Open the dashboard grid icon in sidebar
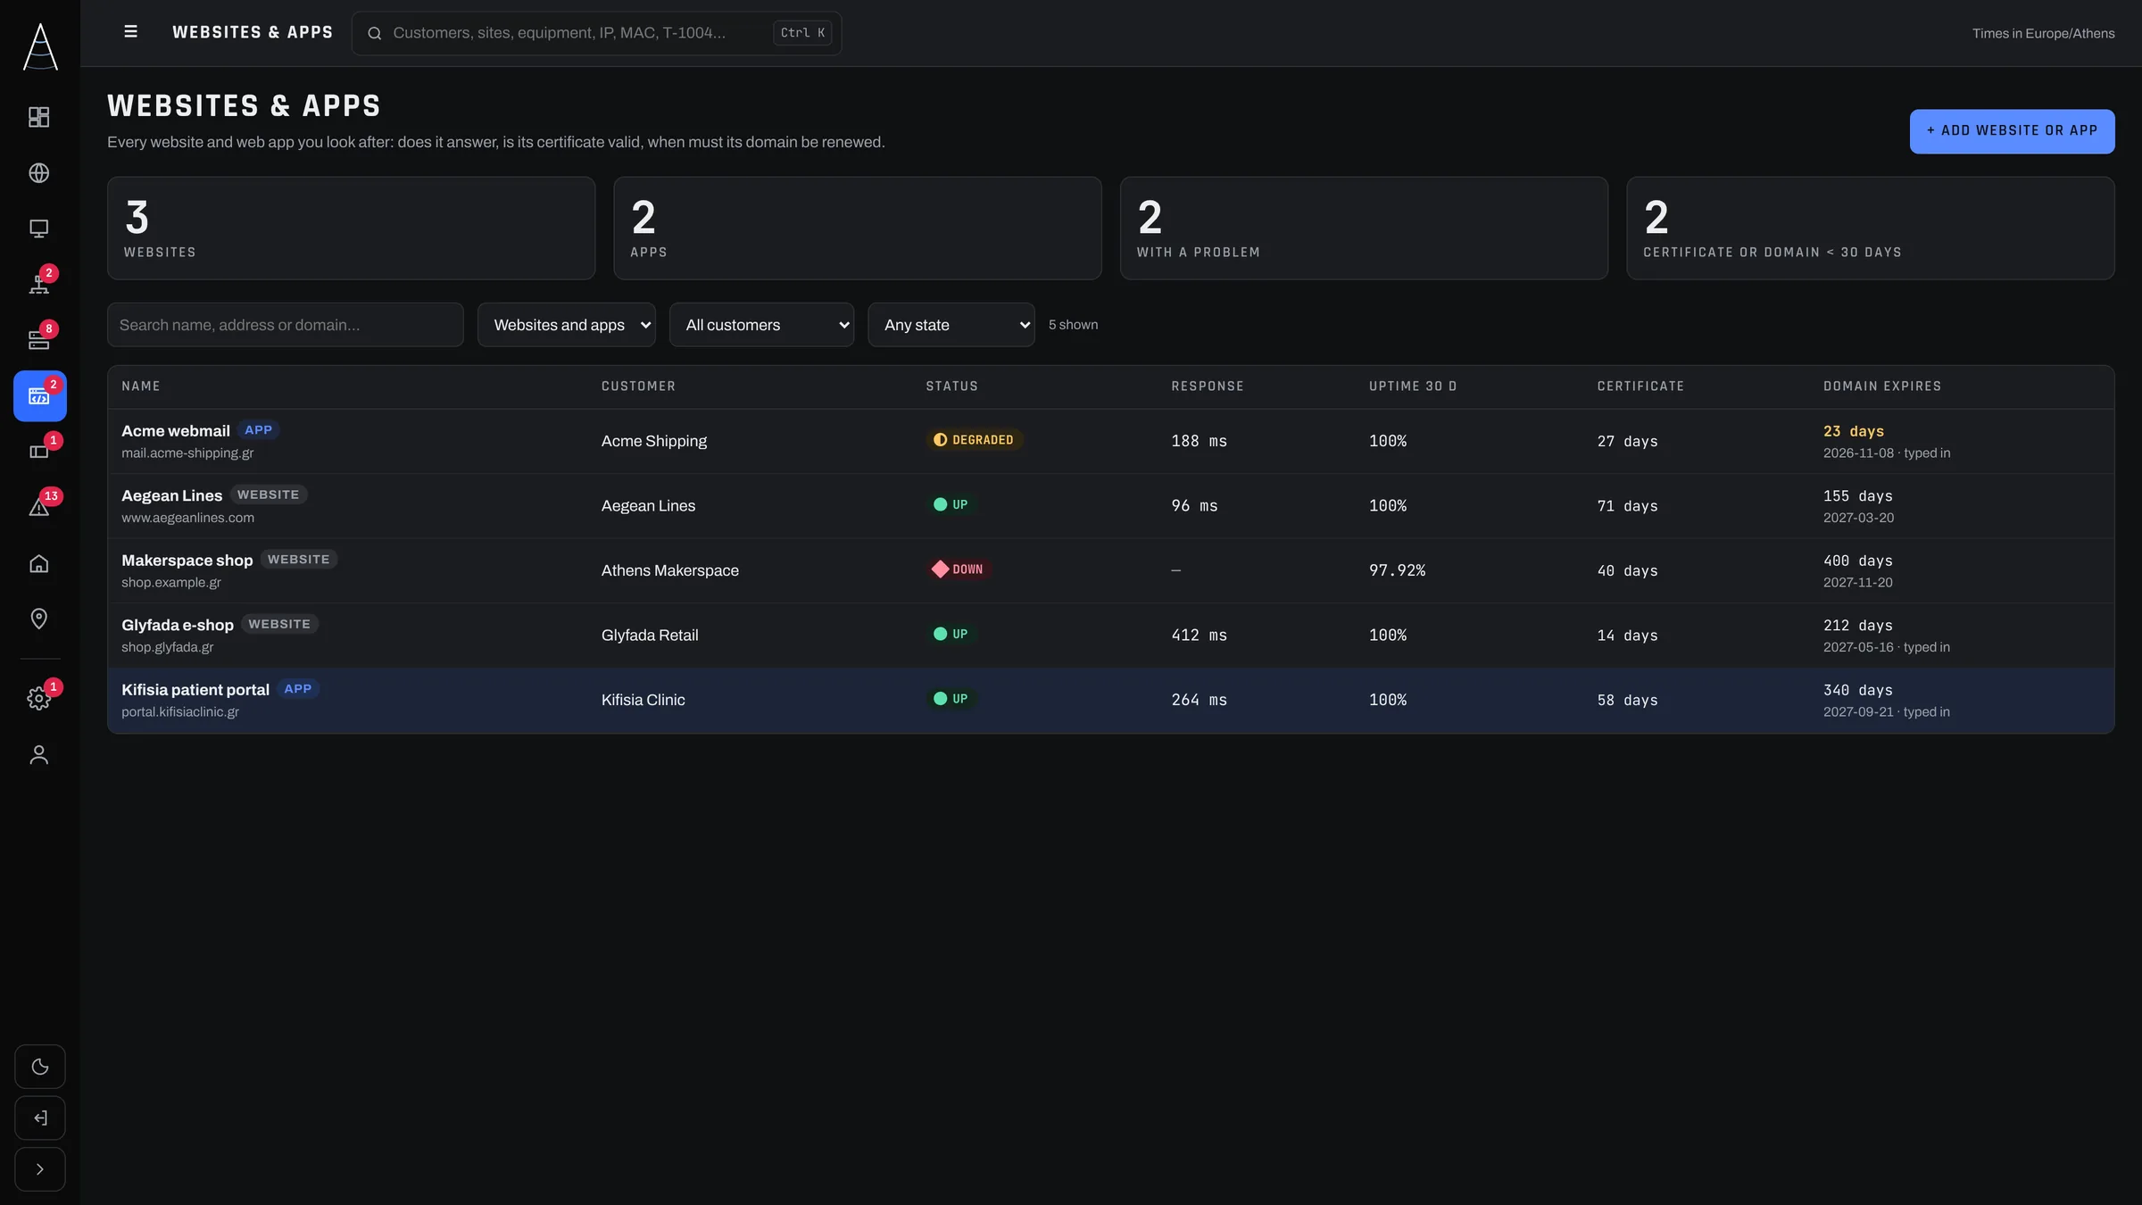 pos(39,117)
